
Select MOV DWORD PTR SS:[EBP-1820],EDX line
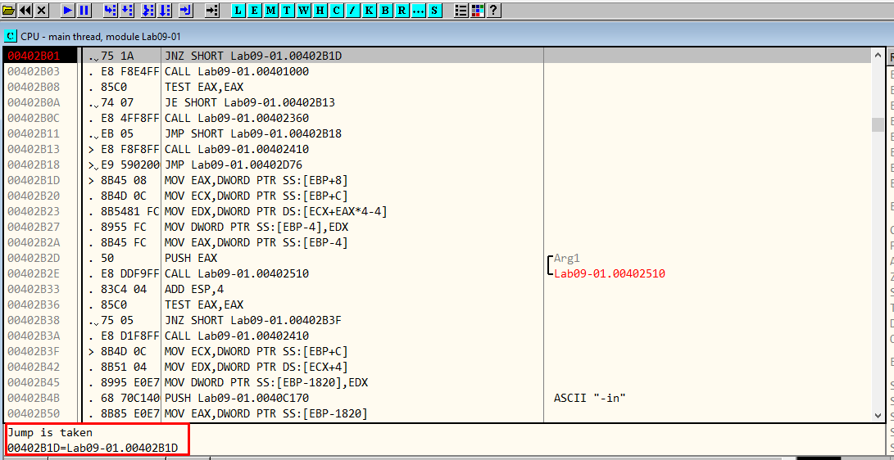coord(265,382)
